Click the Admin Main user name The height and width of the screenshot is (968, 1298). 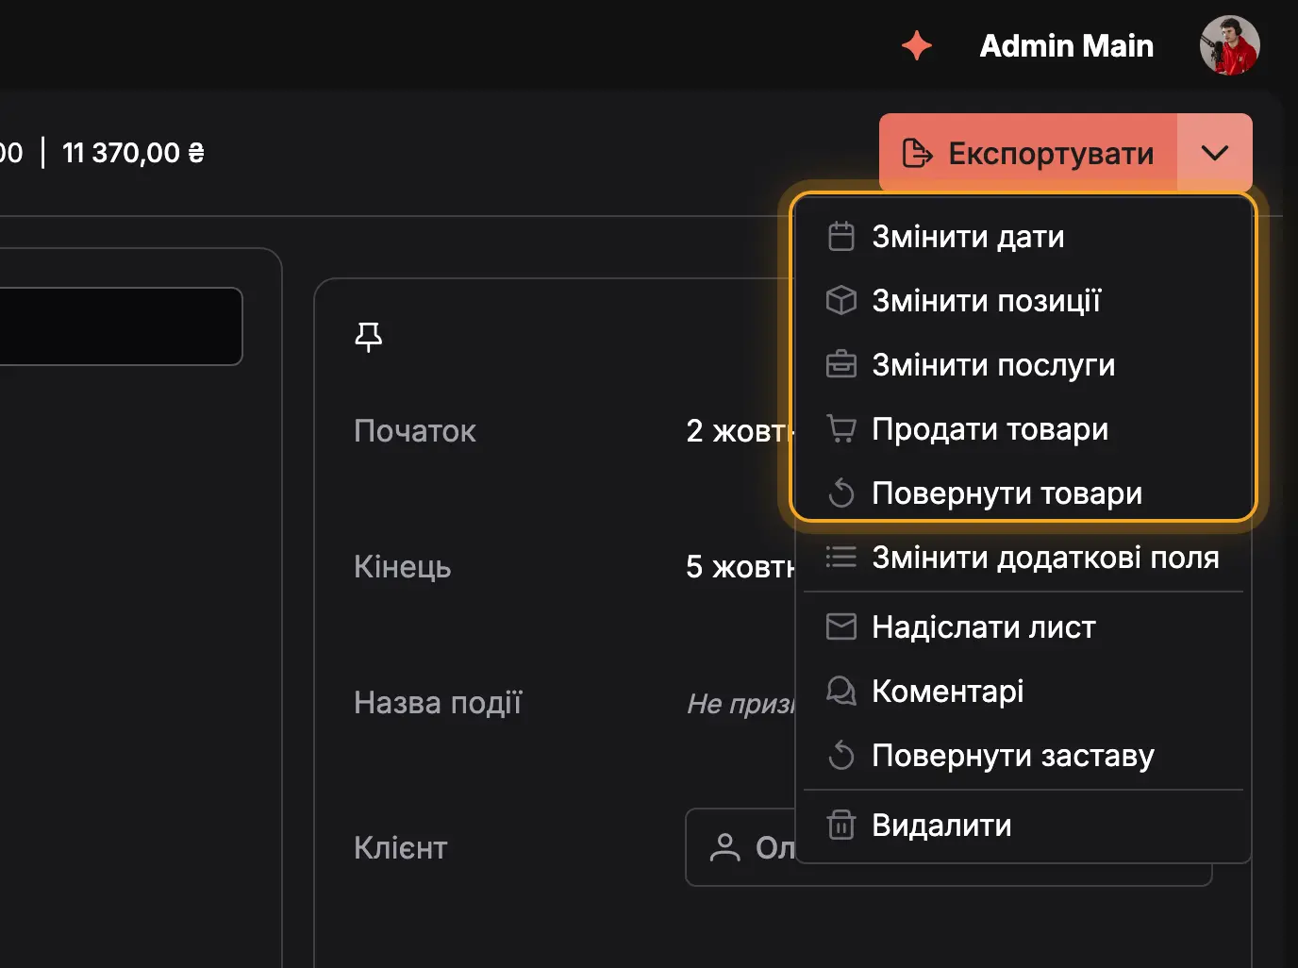(x=1066, y=45)
